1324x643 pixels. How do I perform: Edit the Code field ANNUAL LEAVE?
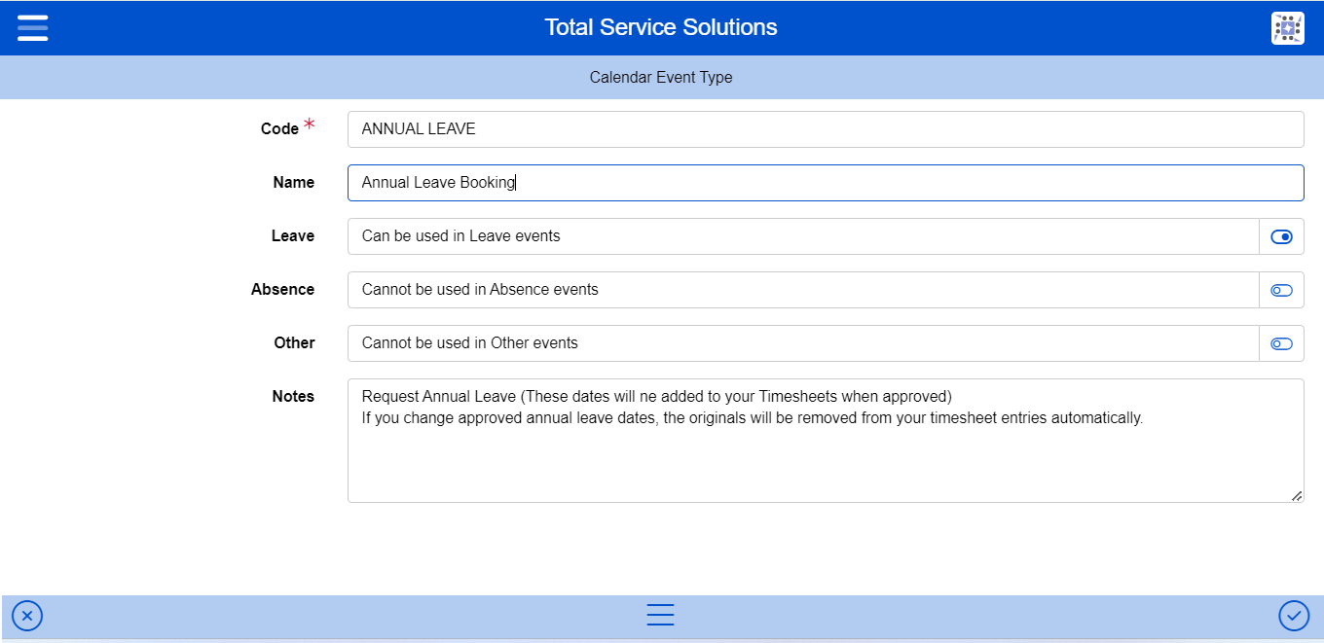[x=826, y=129]
